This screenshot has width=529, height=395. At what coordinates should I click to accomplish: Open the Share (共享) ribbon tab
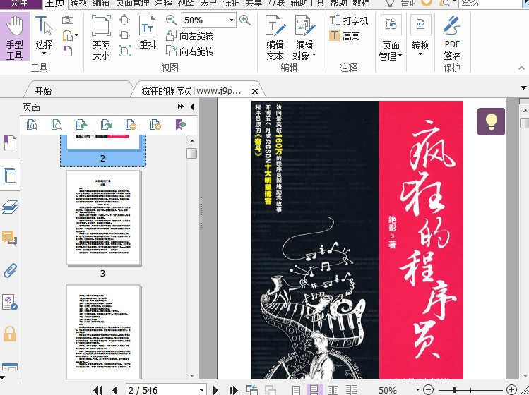(x=254, y=4)
